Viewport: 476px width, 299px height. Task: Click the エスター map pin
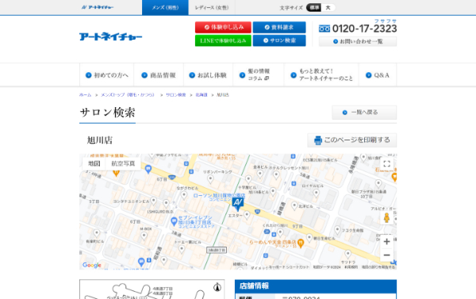(x=247, y=215)
